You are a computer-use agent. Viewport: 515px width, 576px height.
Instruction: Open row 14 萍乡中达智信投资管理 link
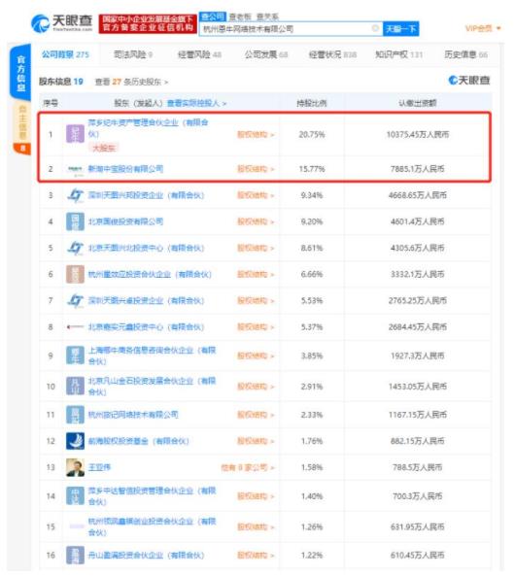[x=152, y=496]
